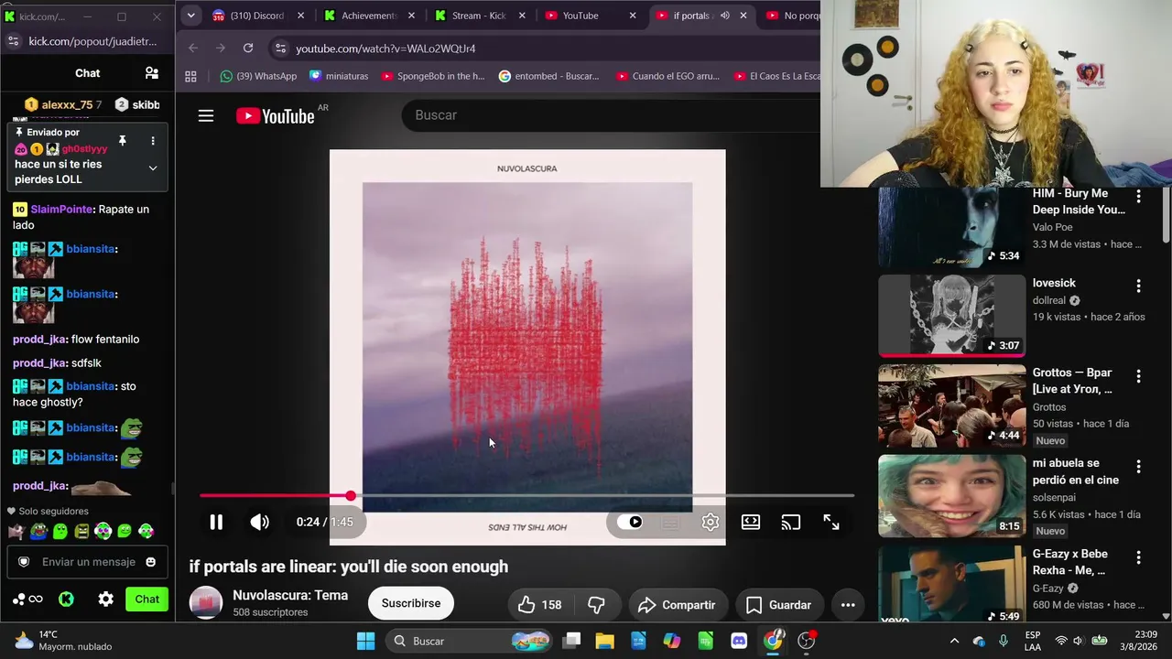Open the green Kick logo button in chat
This screenshot has width=1172, height=659.
pos(66,600)
